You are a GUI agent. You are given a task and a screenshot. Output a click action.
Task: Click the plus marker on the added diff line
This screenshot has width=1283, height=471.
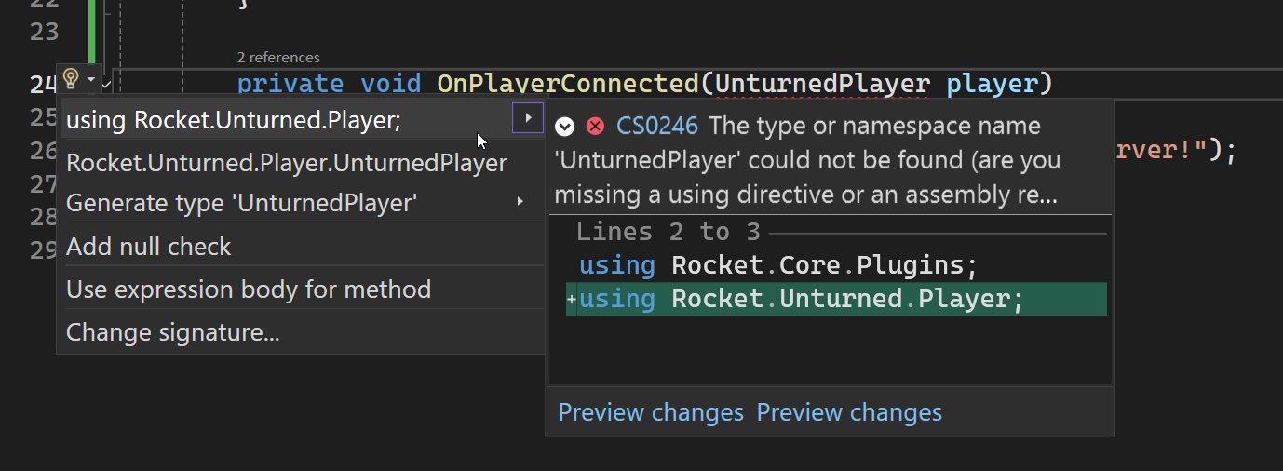click(x=571, y=300)
